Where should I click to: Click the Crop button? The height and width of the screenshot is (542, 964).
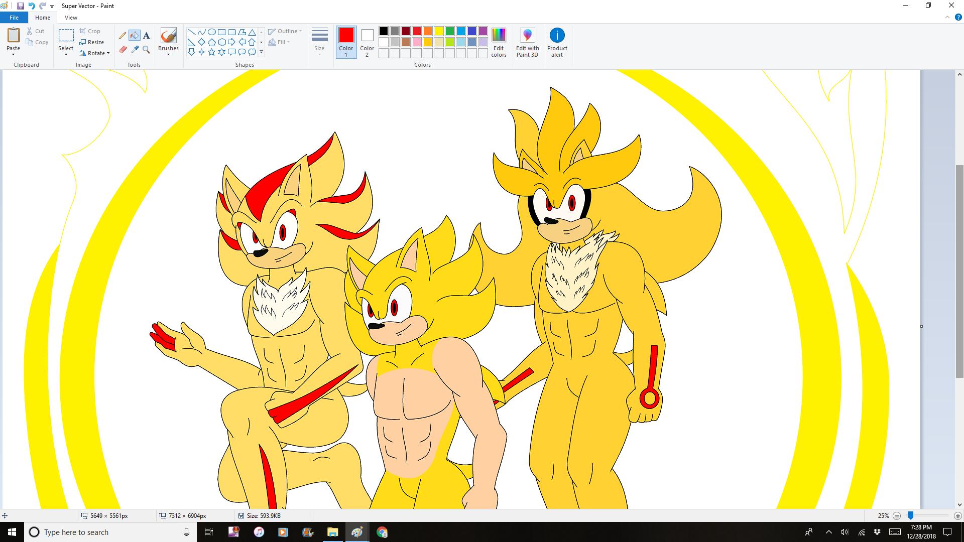coord(90,31)
